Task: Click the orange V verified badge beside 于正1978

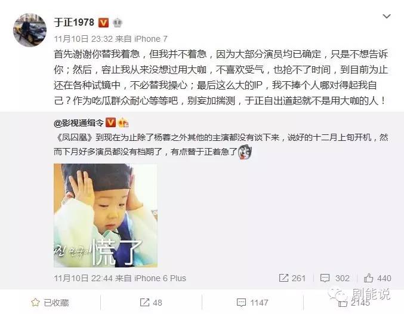Action: [x=103, y=23]
